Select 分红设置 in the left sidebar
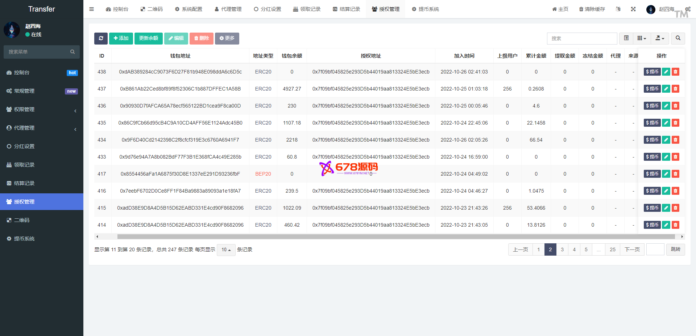 pos(24,146)
